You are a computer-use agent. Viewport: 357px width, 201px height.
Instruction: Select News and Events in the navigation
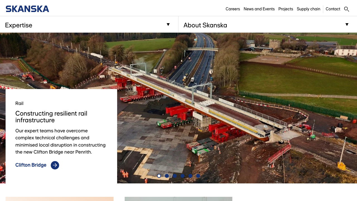pyautogui.click(x=259, y=9)
